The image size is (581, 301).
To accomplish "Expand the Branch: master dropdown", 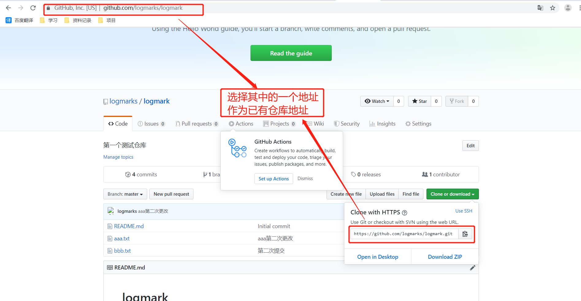I will (x=125, y=194).
